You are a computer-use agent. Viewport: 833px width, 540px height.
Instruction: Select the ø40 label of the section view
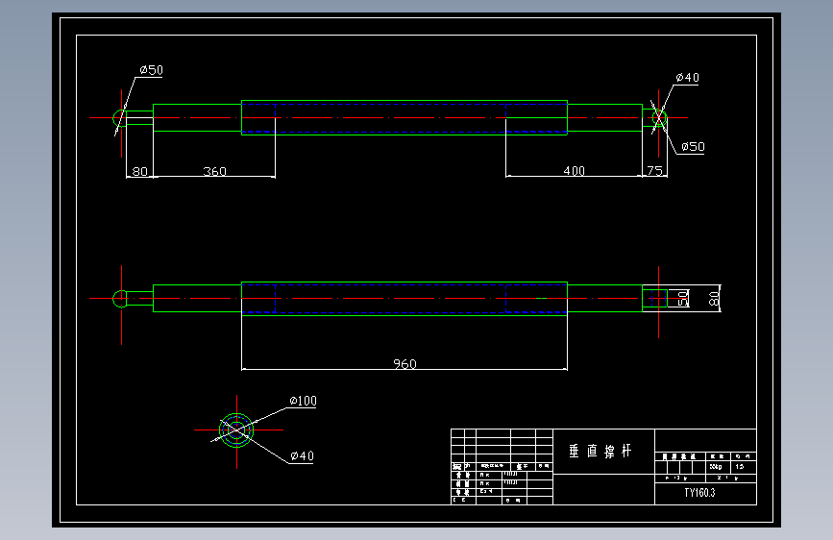click(303, 456)
